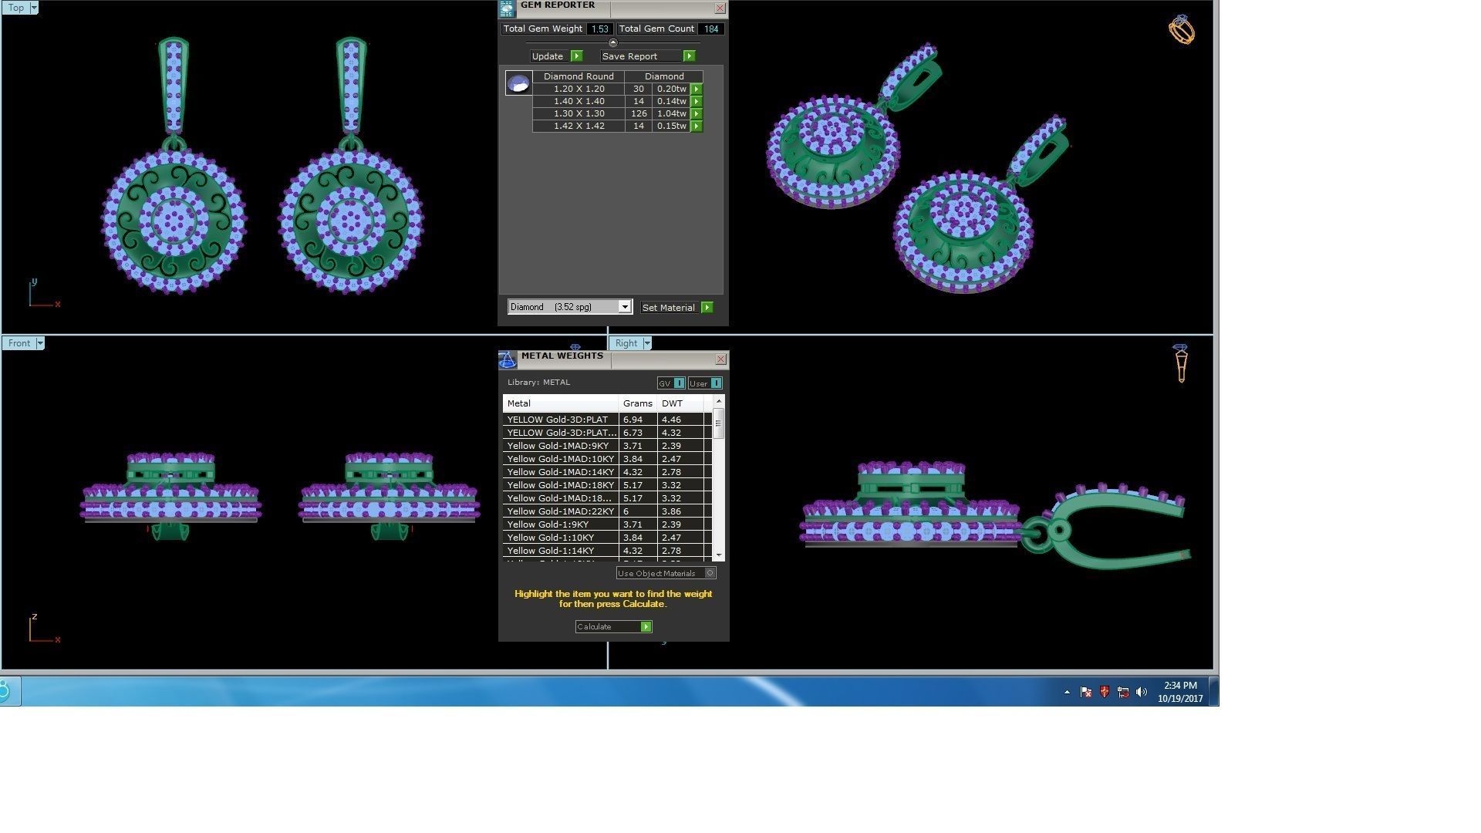Click the metal list scrollbar down arrow

pos(719,555)
